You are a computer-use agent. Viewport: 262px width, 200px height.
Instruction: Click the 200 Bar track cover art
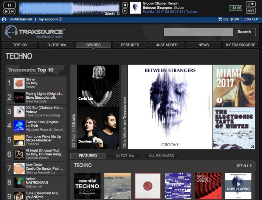[19, 112]
